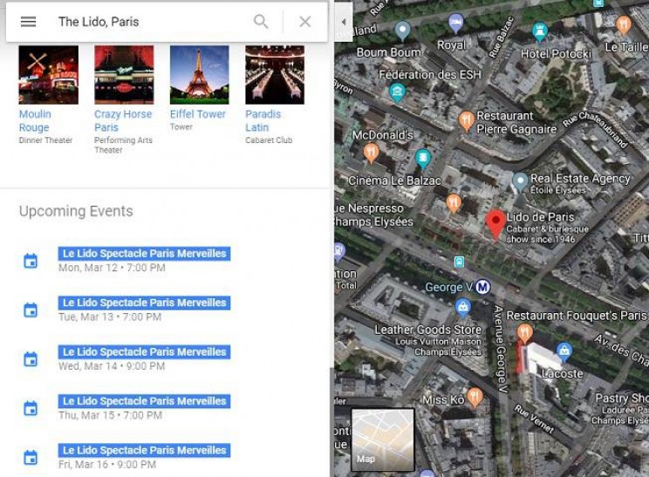Open the Fri, Mar 16 Lido event

tap(144, 451)
